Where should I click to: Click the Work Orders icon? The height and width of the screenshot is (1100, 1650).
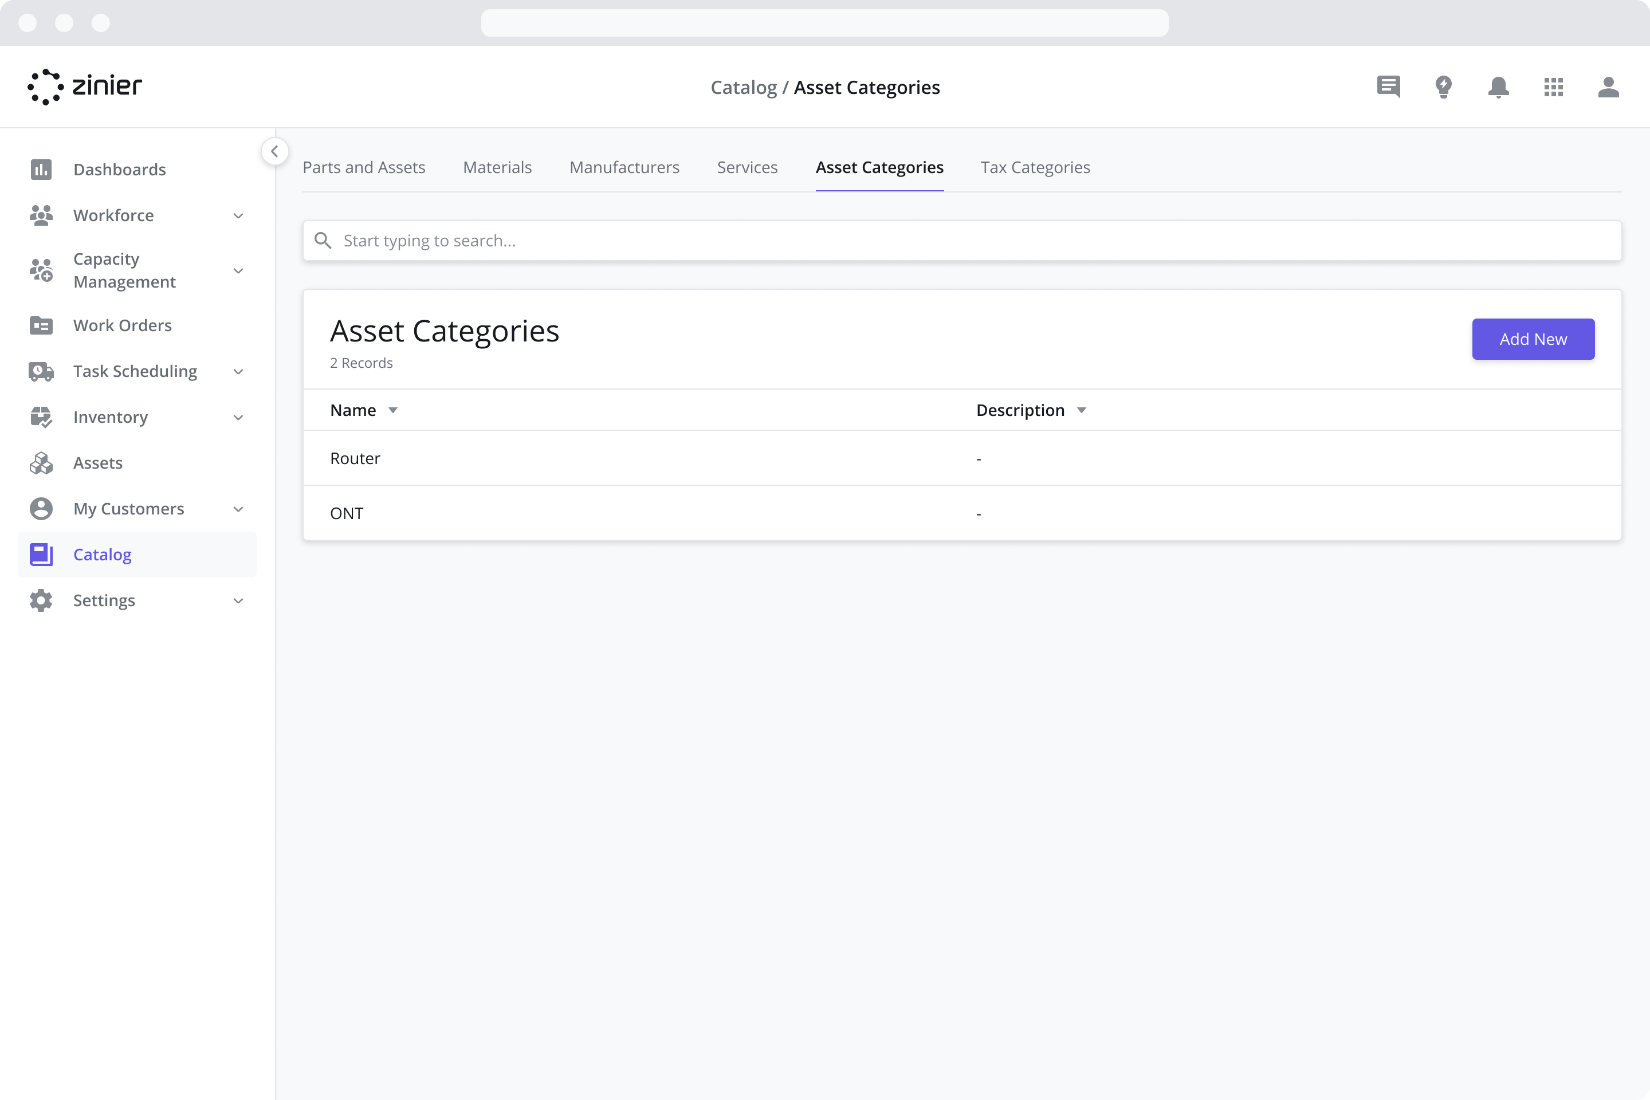pos(41,325)
